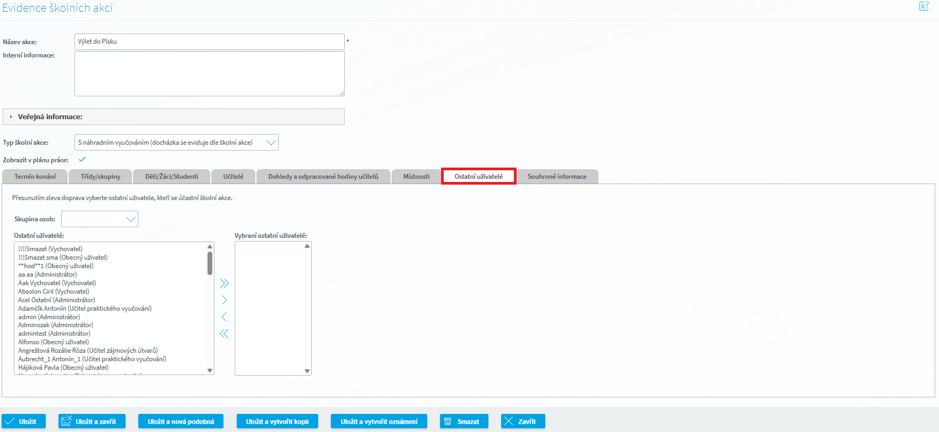
Task: Click the help icon in top-right corner
Action: point(924,6)
